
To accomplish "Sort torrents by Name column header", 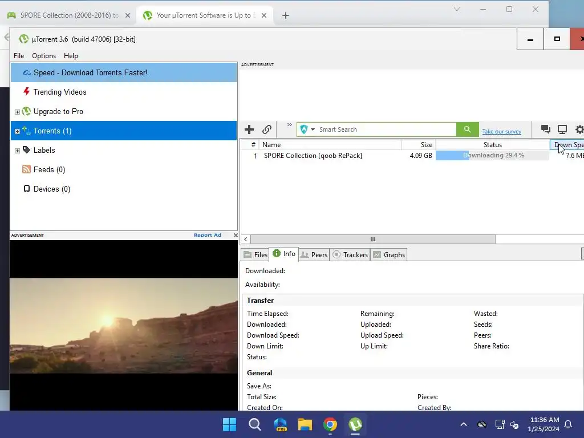I will pos(330,145).
